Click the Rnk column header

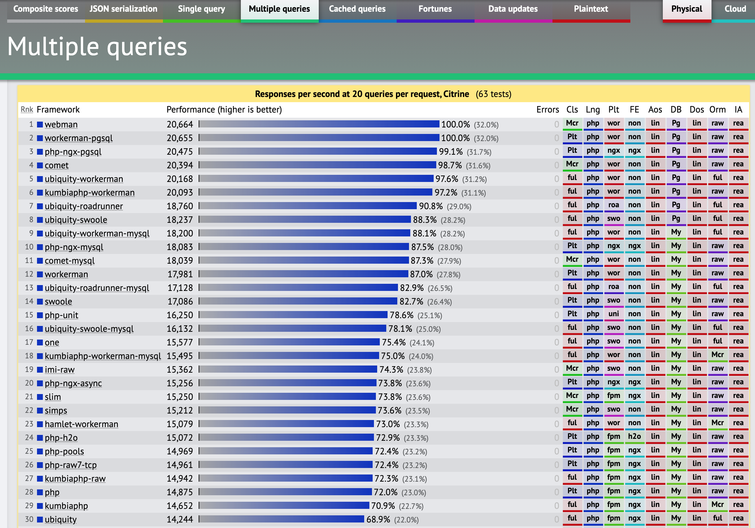pyautogui.click(x=27, y=109)
